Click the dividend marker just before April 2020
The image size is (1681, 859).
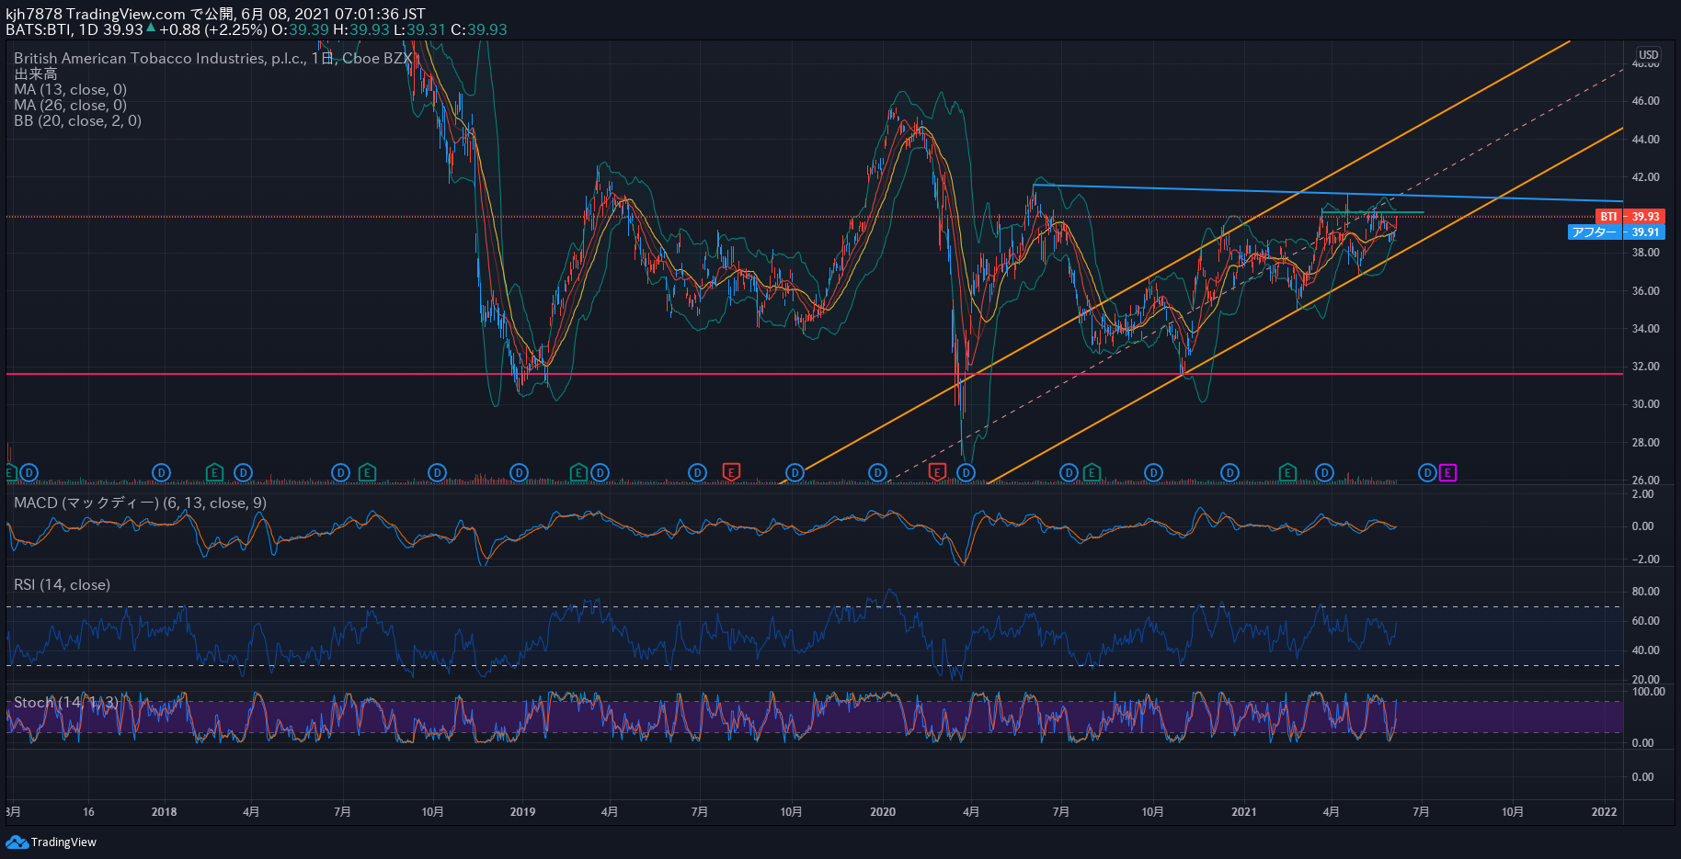966,473
